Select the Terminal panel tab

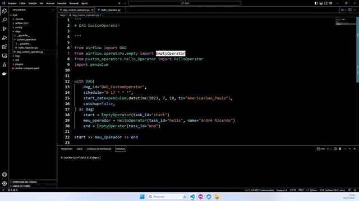coord(121,149)
